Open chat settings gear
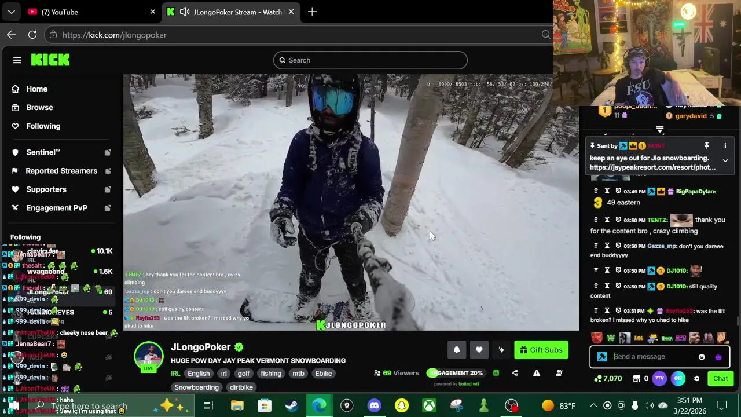 tap(696, 379)
